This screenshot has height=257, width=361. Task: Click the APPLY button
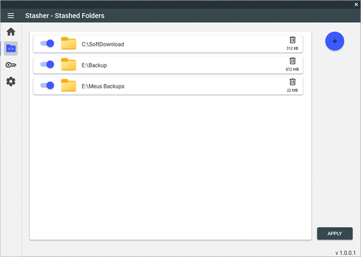[x=335, y=234]
